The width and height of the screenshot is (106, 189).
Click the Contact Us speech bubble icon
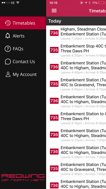pos(8,62)
